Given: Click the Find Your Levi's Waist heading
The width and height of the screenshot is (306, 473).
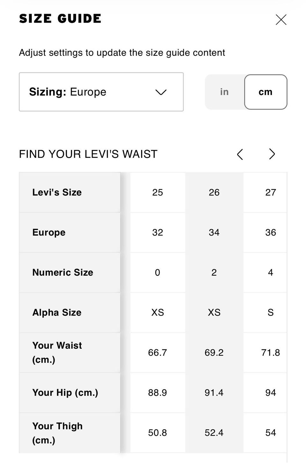Looking at the screenshot, I should coord(88,154).
